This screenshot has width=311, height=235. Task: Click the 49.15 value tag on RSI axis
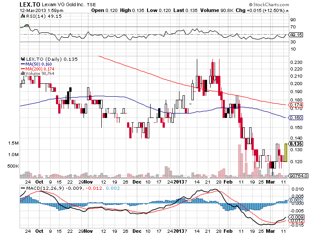(296, 35)
